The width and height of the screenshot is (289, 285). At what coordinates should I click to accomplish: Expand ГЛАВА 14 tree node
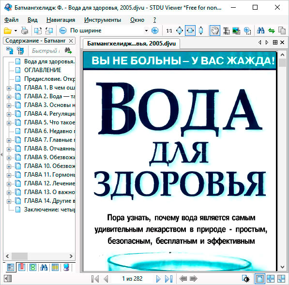[x=9, y=201]
